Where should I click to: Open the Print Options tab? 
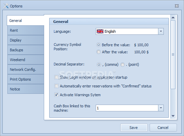tap(26, 79)
